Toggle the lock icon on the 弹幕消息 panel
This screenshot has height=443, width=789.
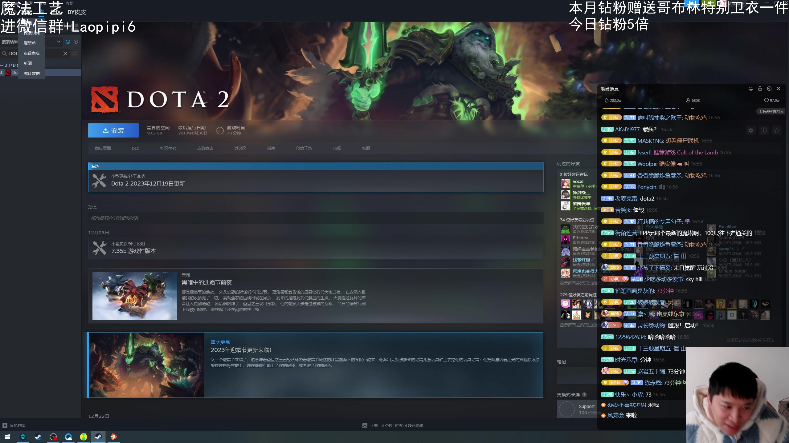760,89
